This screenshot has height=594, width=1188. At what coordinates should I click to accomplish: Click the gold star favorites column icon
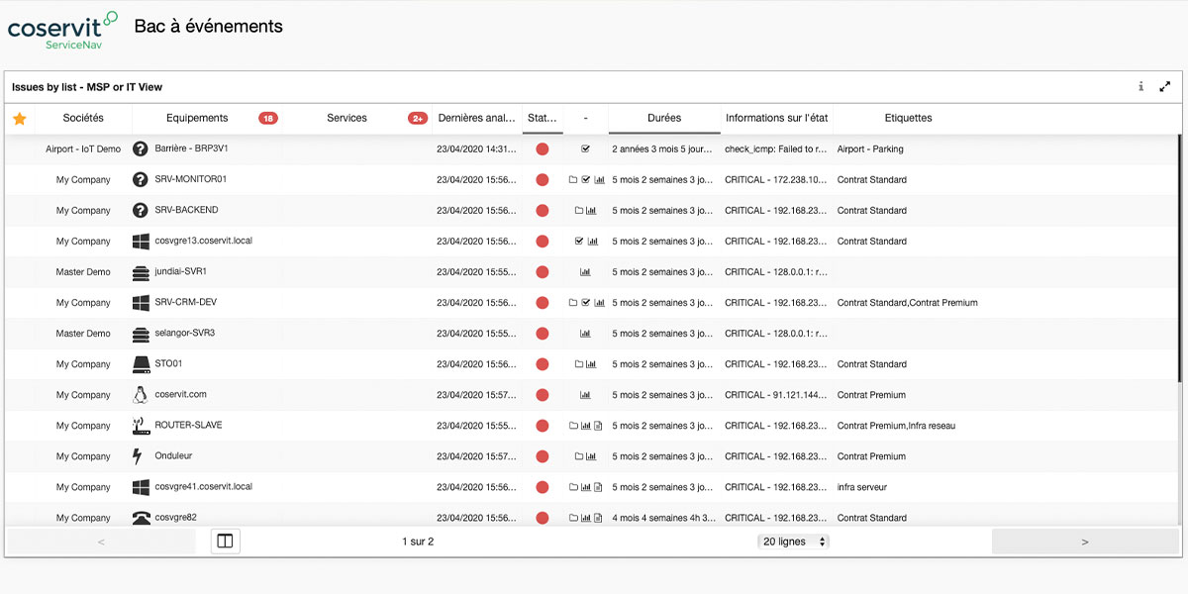[x=19, y=119]
